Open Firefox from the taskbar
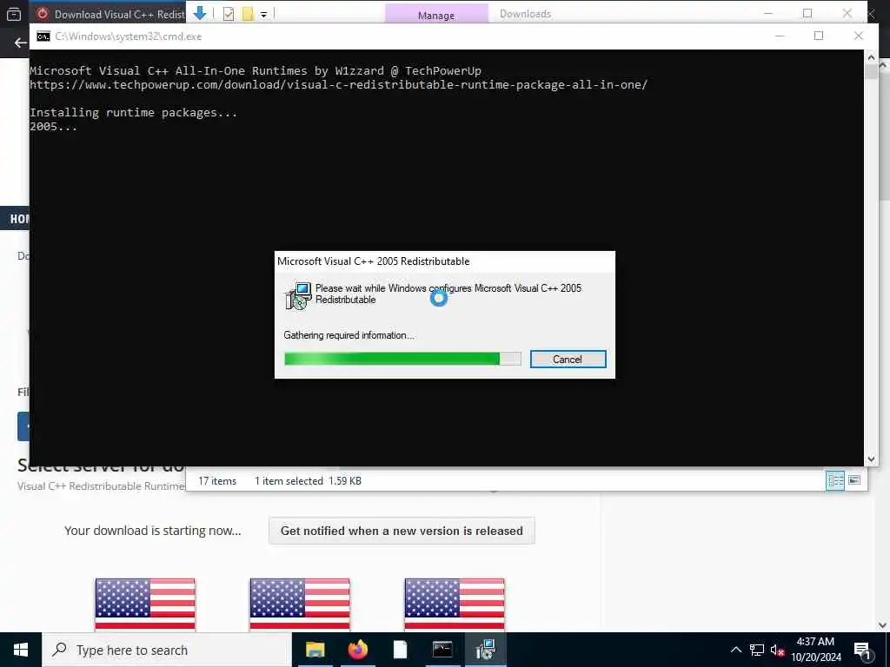Screen dimensions: 890x667 click(x=357, y=650)
